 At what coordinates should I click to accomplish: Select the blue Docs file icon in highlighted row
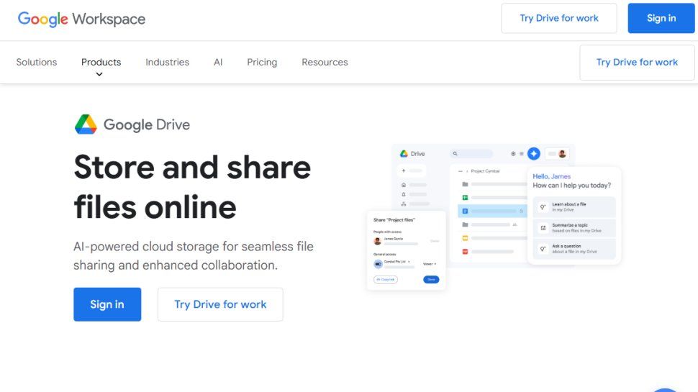click(465, 211)
